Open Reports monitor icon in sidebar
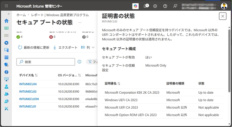232x127 pixels. coord(6,79)
